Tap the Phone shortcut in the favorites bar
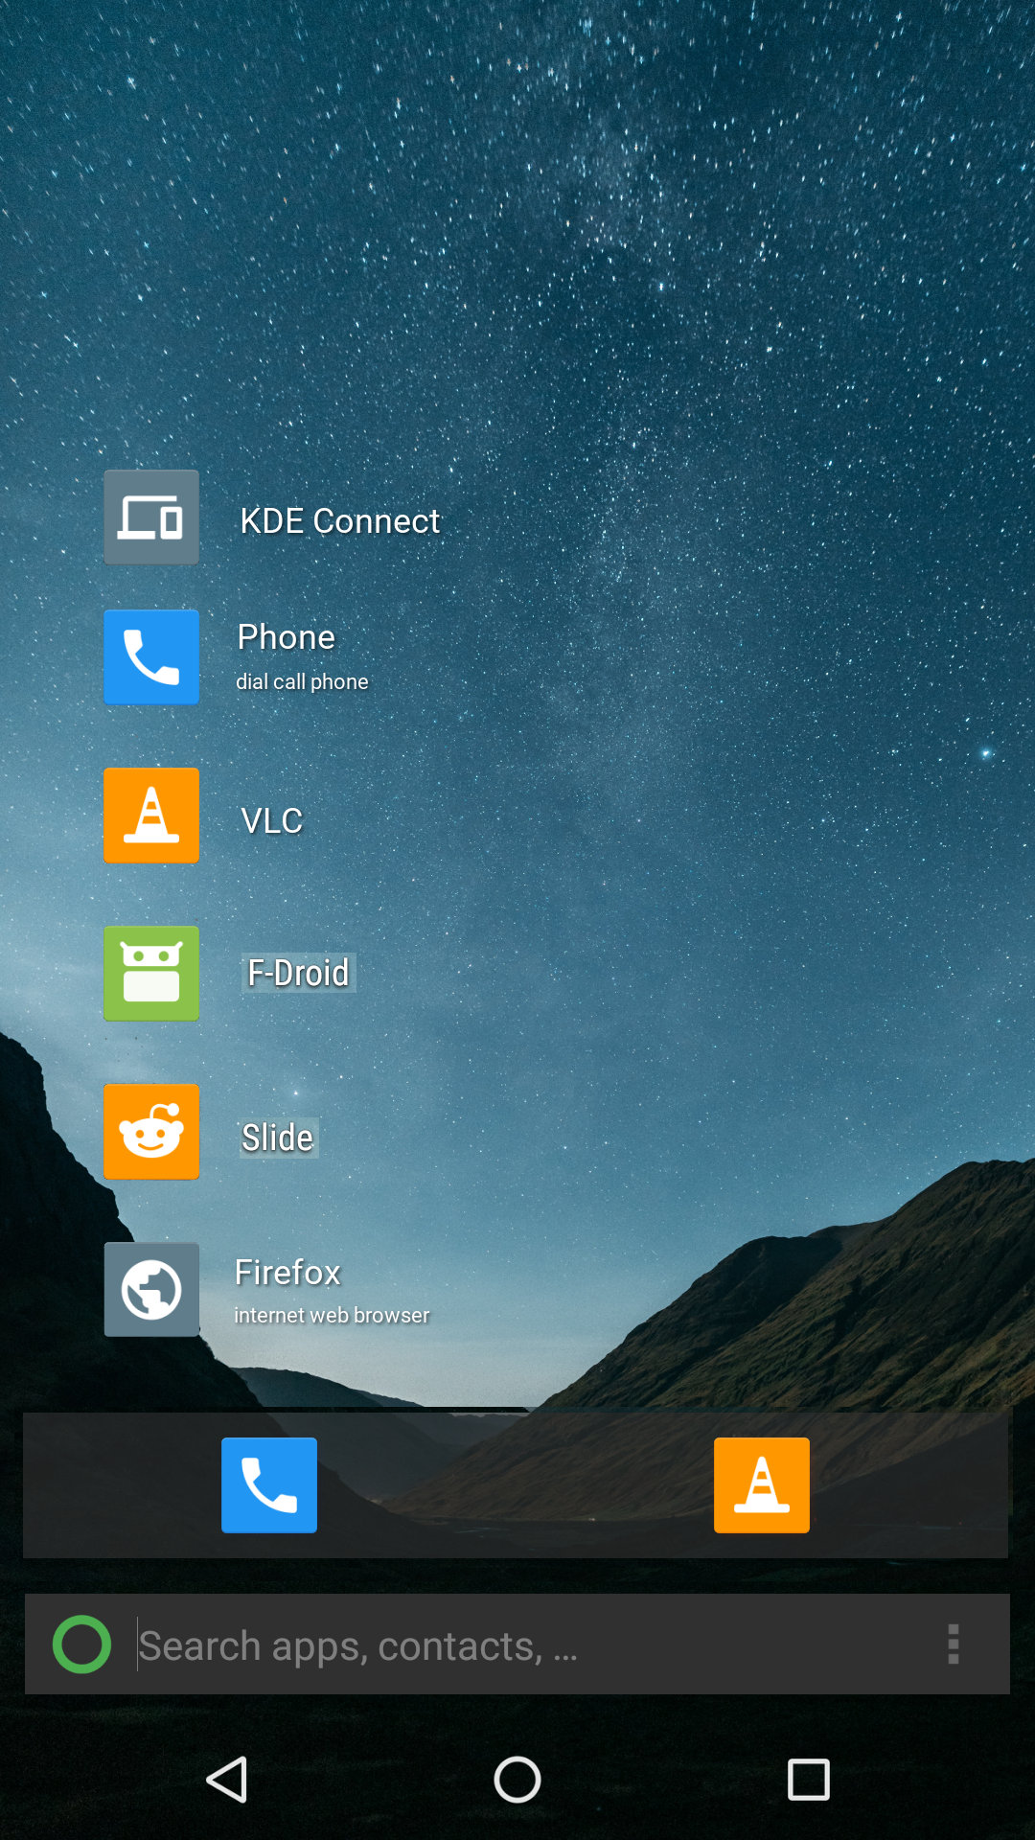 (x=269, y=1485)
